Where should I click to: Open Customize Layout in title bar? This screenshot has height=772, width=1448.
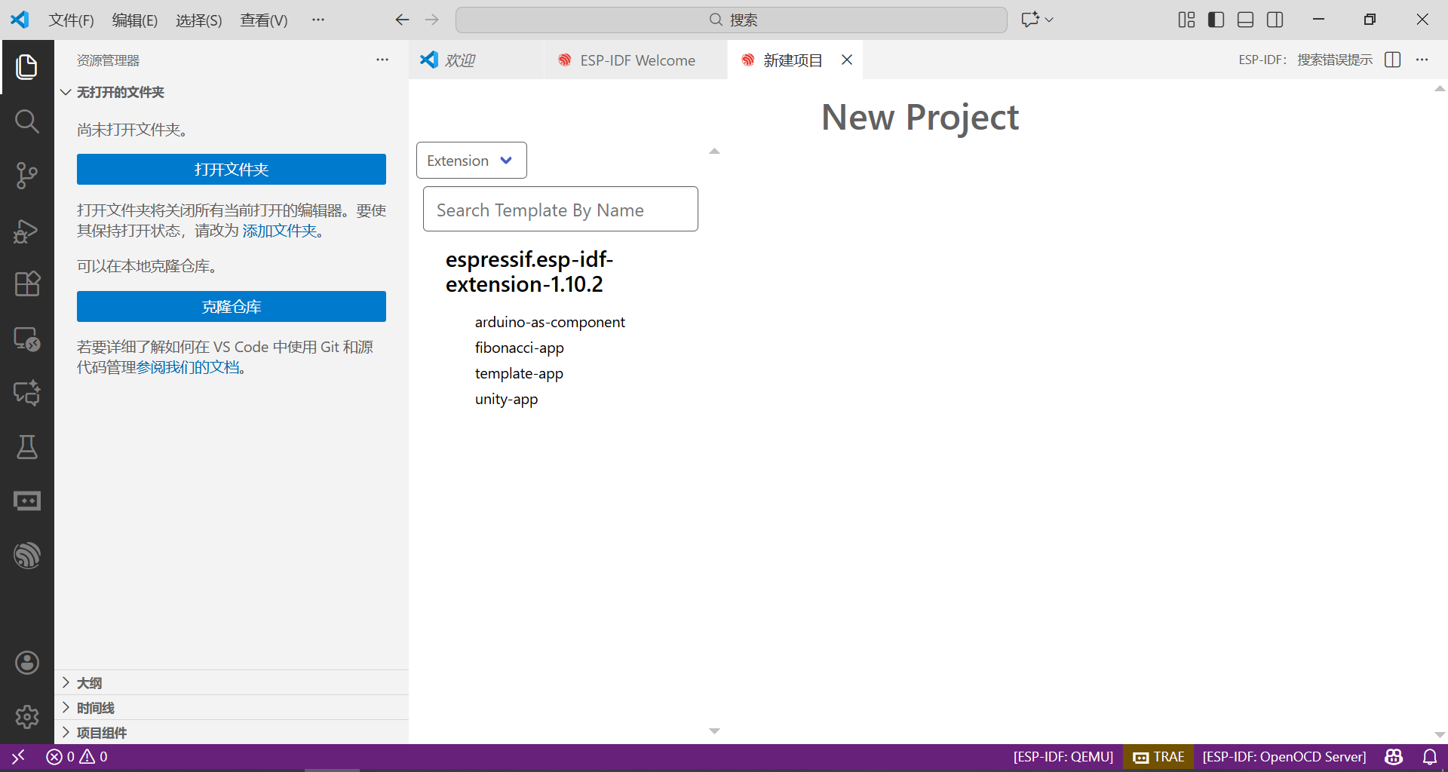1186,20
